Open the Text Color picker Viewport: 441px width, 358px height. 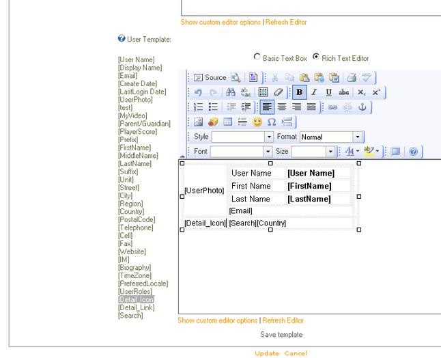point(352,152)
